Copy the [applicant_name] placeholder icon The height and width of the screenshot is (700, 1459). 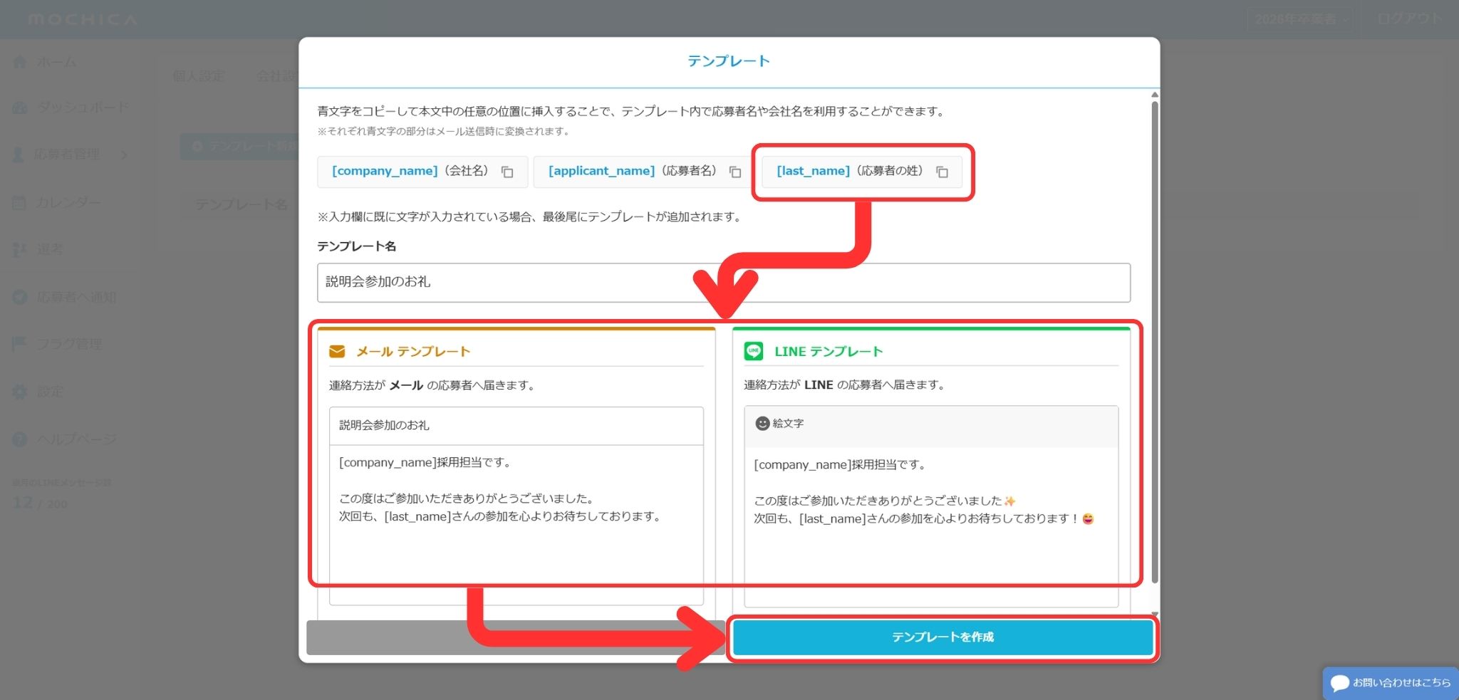[x=735, y=172]
